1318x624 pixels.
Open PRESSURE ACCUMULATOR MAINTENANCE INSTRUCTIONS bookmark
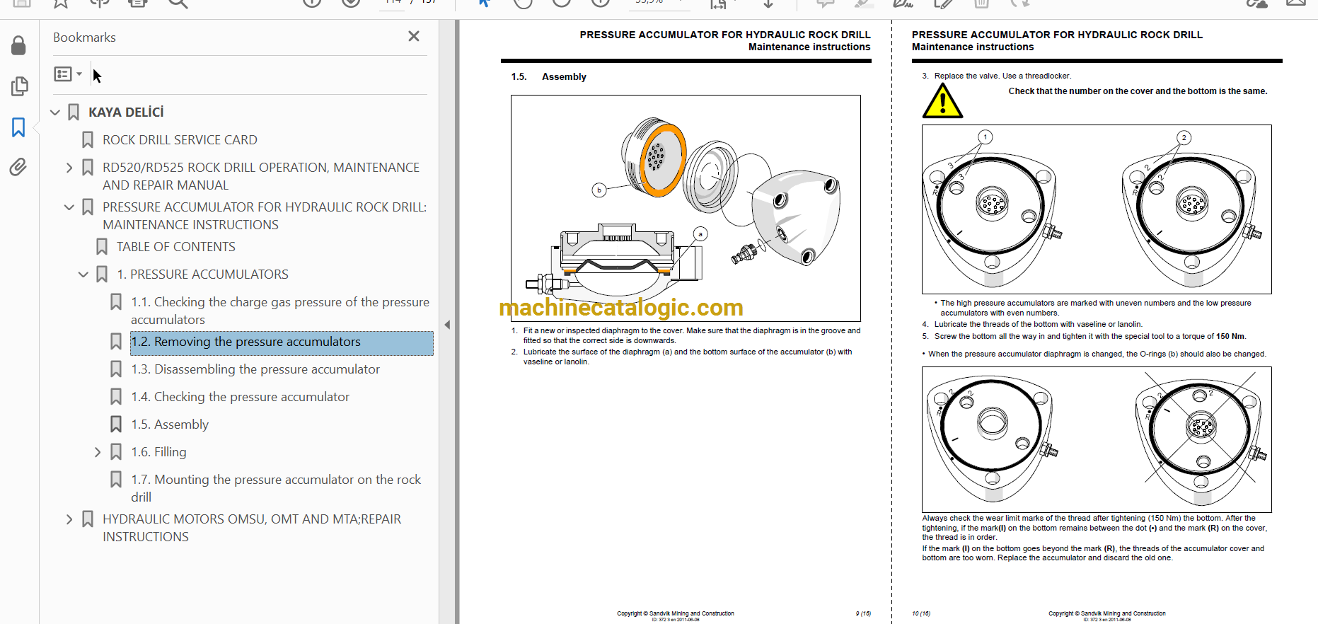click(265, 216)
